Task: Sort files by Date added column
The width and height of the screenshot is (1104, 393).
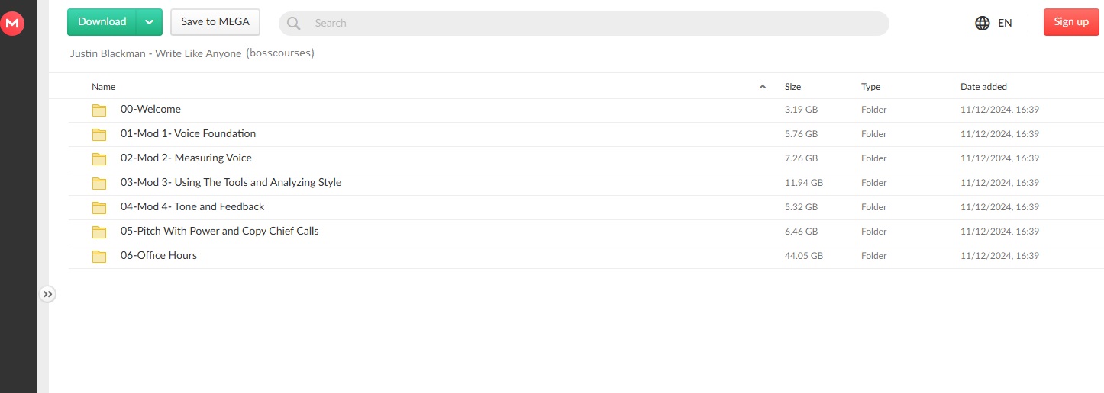Action: coord(983,87)
